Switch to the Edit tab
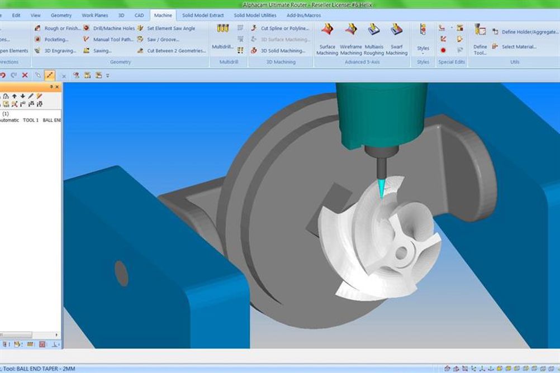The height and width of the screenshot is (373, 560). (16, 15)
